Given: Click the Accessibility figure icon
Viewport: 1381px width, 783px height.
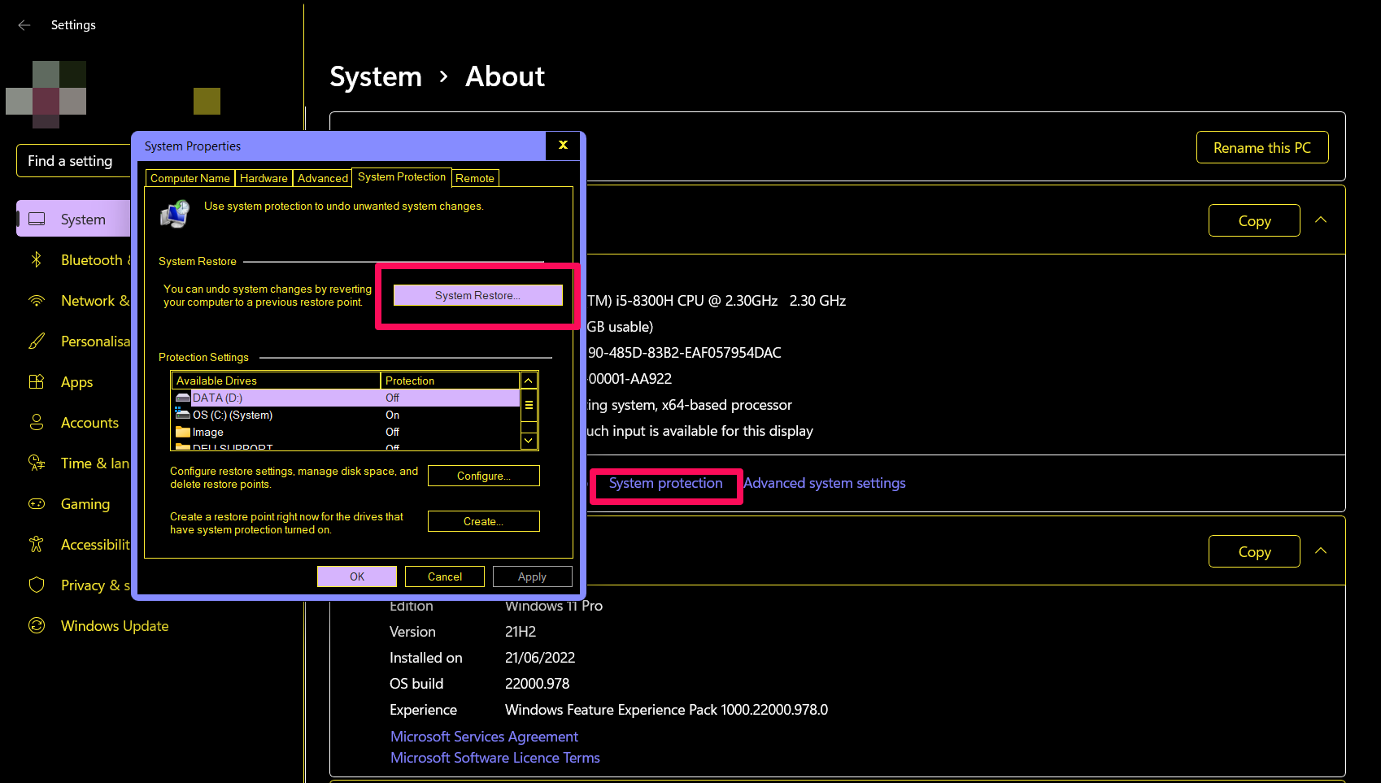Looking at the screenshot, I should [37, 545].
